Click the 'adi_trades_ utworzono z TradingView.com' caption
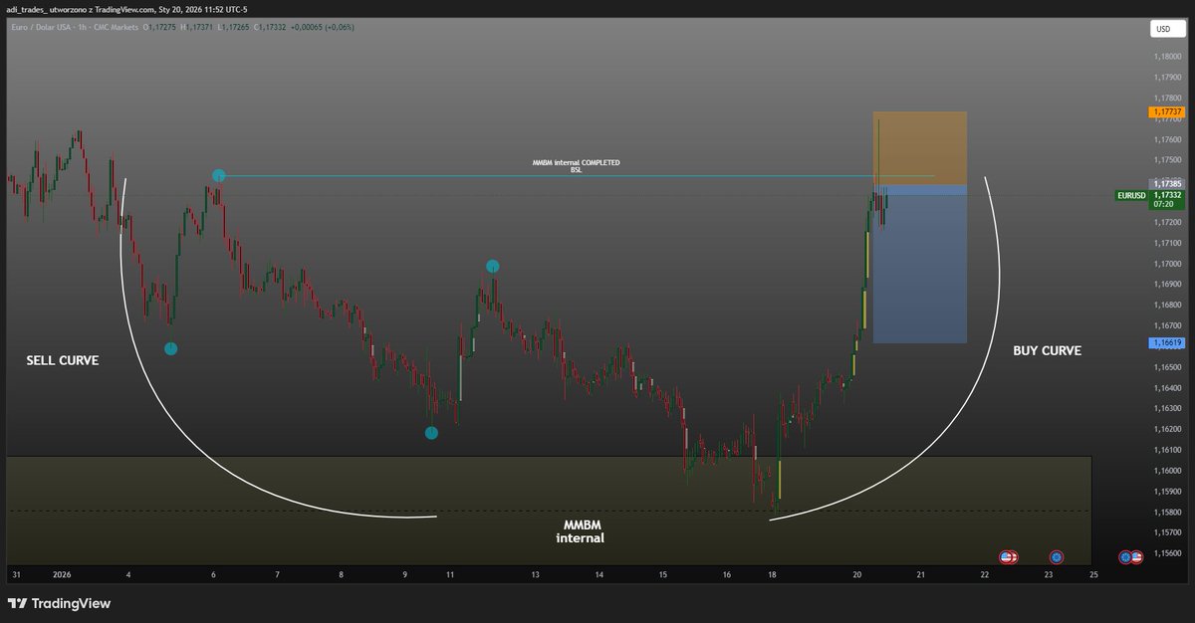Screen dimensions: 1195x623 (82, 9)
